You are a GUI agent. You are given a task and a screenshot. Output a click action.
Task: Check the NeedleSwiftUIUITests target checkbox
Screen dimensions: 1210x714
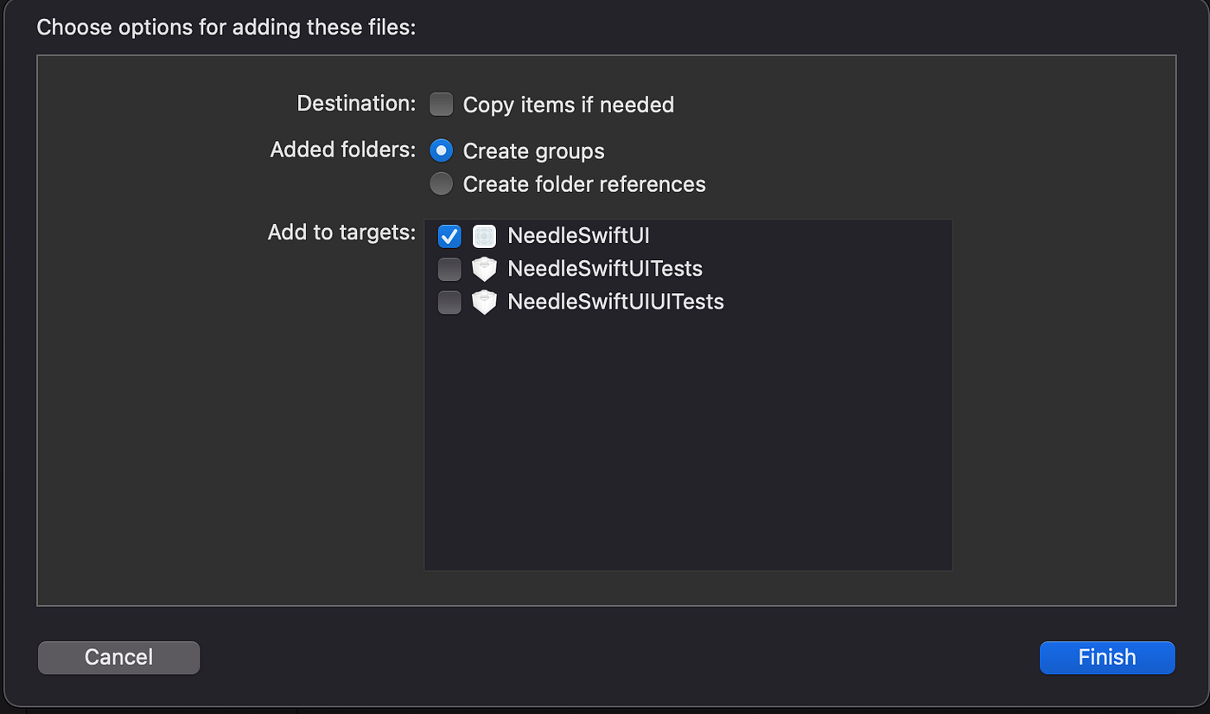tap(449, 302)
